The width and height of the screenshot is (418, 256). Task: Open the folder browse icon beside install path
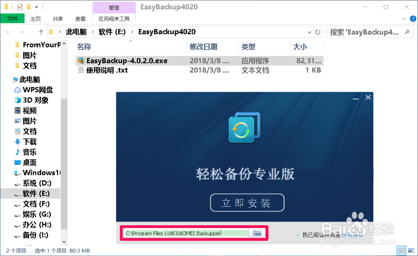click(x=257, y=233)
